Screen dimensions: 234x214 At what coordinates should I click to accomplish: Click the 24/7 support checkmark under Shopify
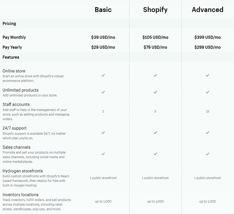click(x=155, y=133)
